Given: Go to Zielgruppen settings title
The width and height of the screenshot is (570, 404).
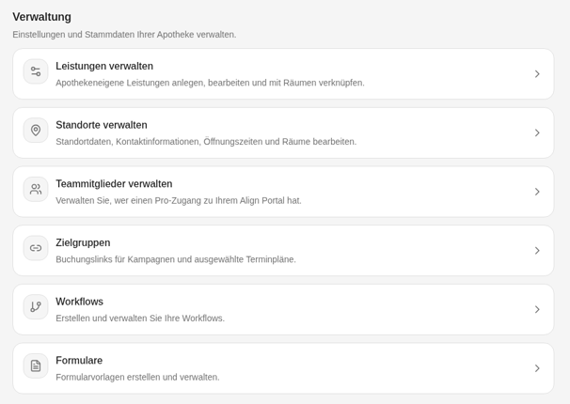Looking at the screenshot, I should 83,242.
